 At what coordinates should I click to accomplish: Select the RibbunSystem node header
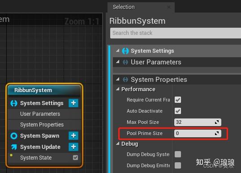[x=44, y=90]
